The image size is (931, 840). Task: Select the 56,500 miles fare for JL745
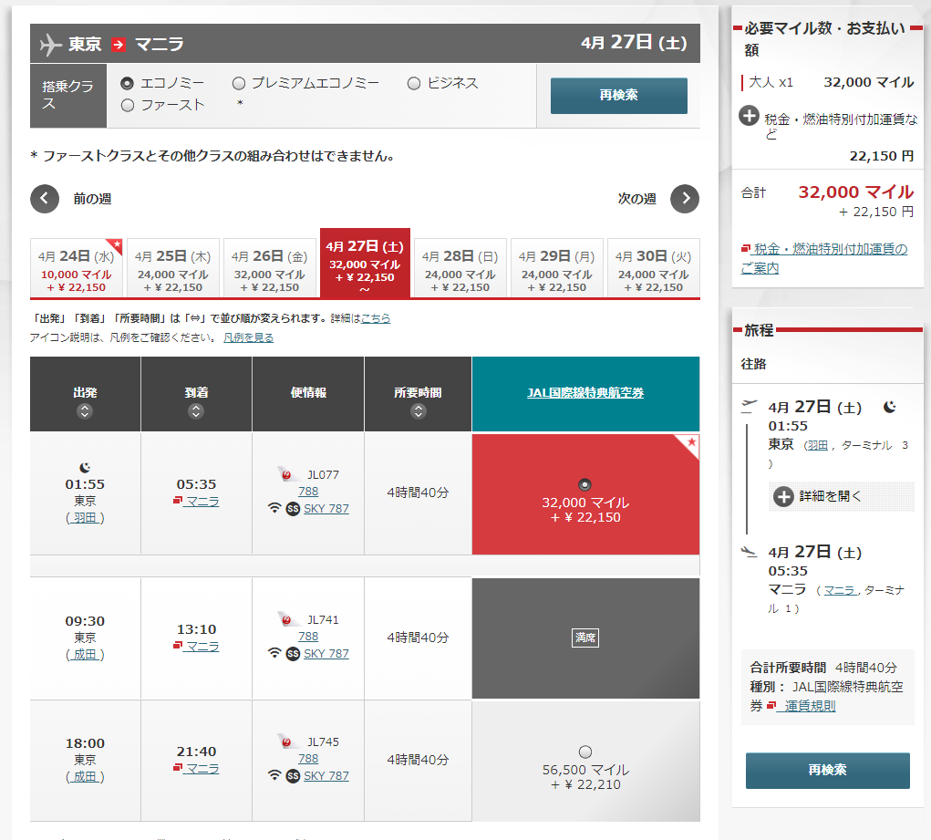[x=585, y=752]
